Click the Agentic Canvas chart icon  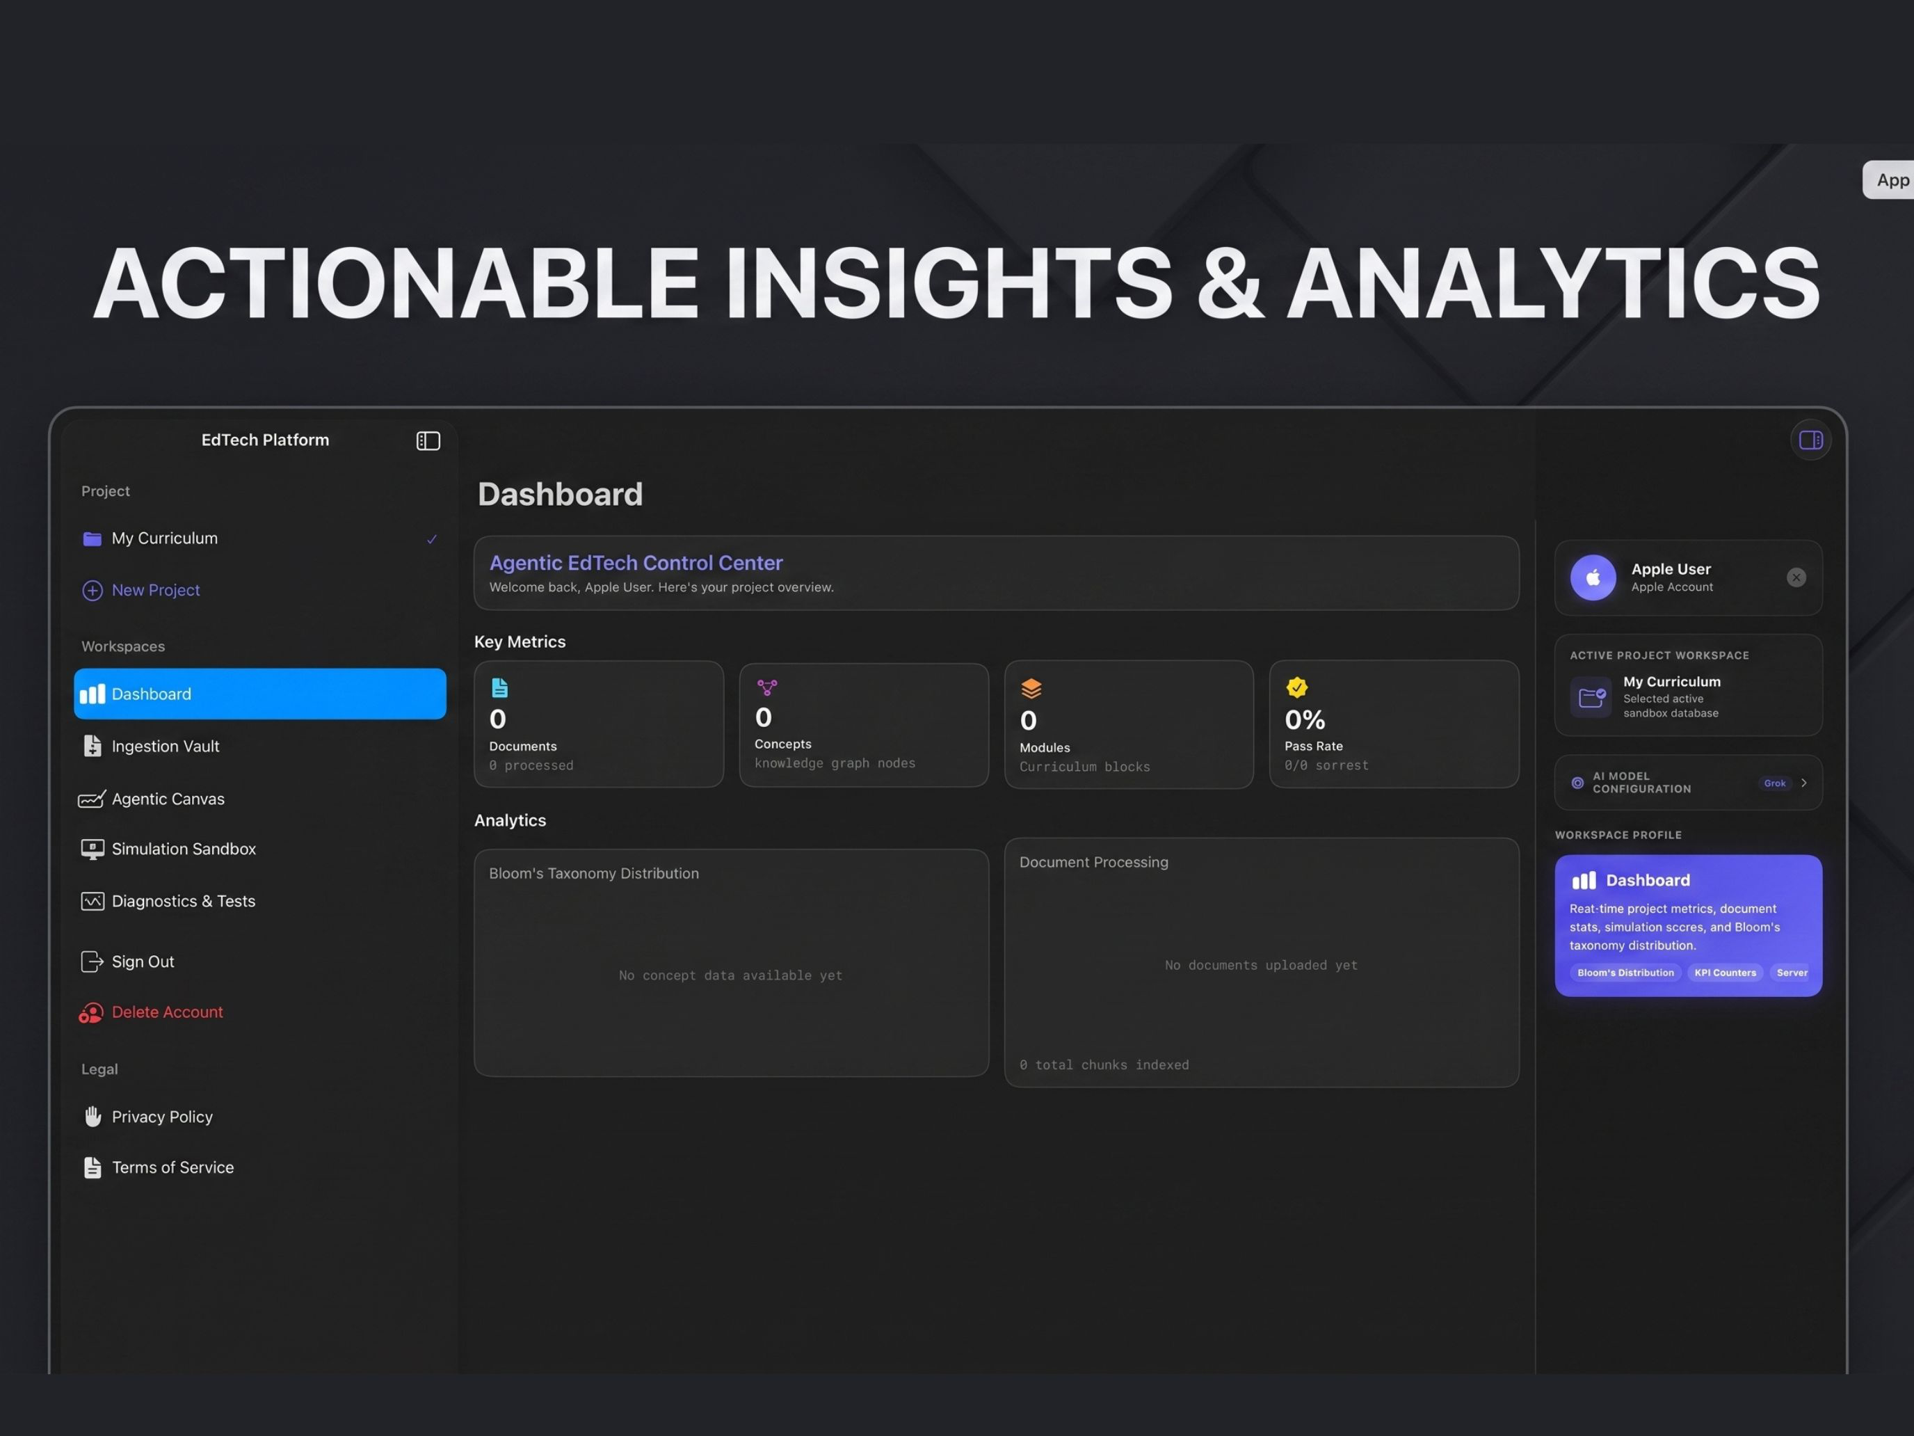(x=92, y=799)
